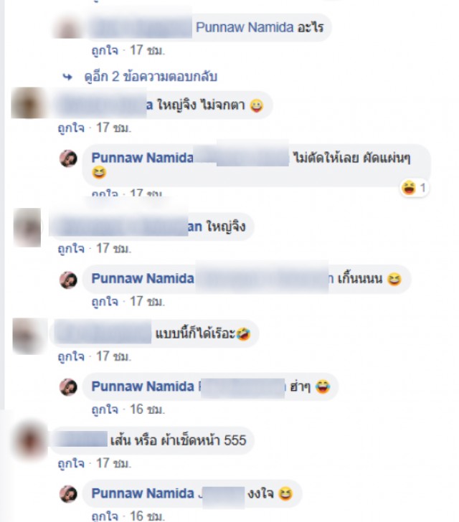Open the laughing reaction count on ผัดแผ่นๆ reply
The width and height of the screenshot is (459, 522).
click(x=414, y=188)
